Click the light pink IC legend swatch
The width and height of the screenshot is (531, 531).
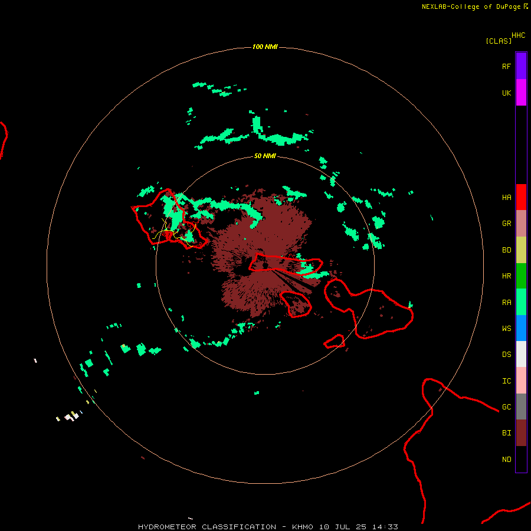521,381
